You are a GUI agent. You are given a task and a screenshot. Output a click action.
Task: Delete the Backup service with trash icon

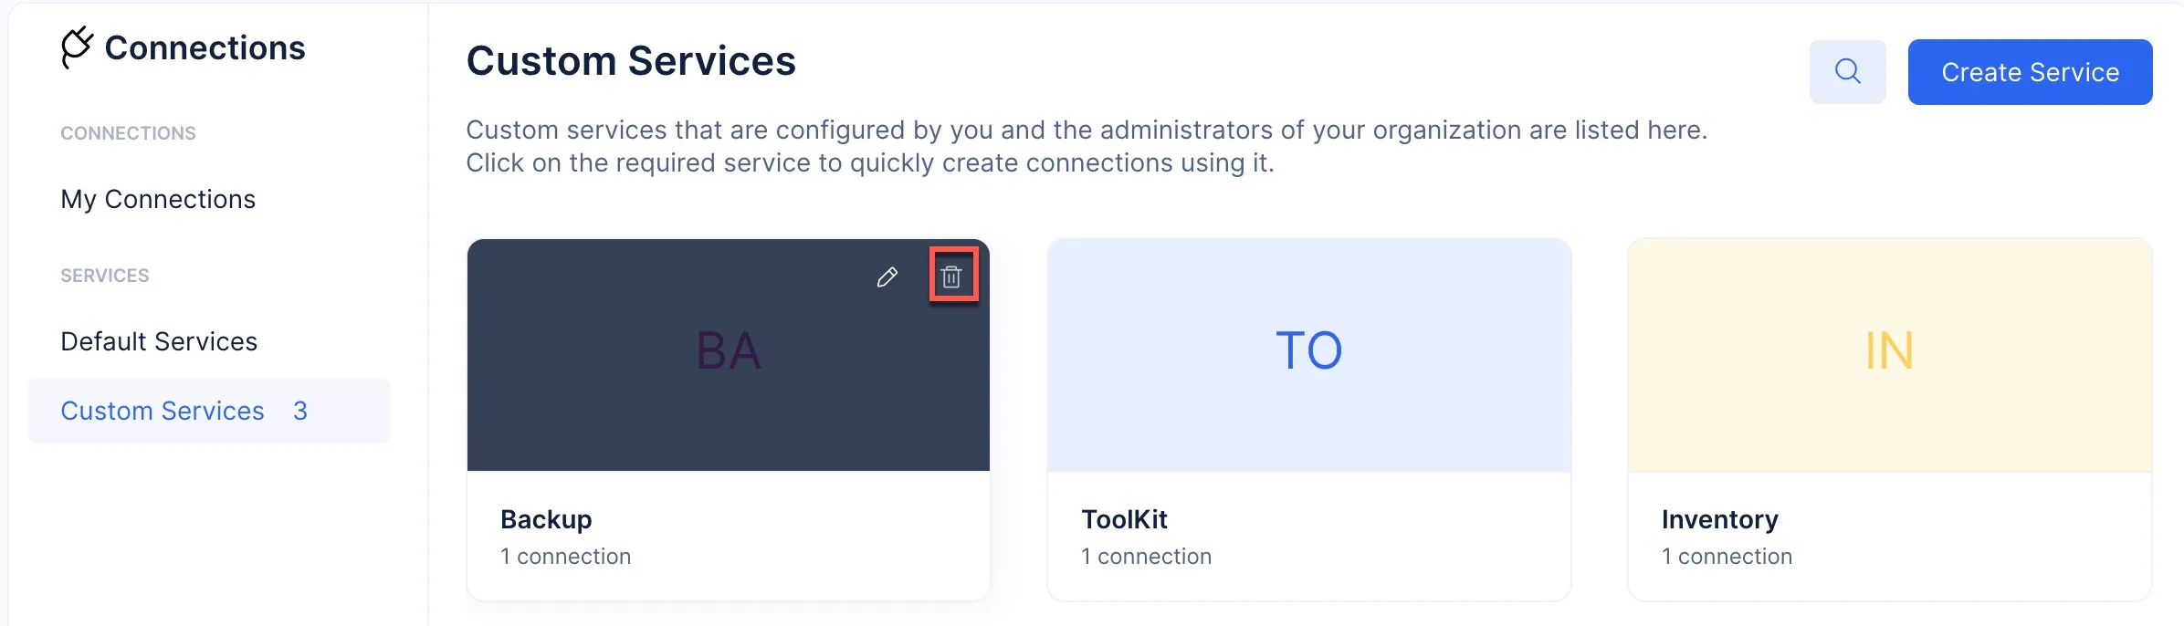click(x=951, y=276)
